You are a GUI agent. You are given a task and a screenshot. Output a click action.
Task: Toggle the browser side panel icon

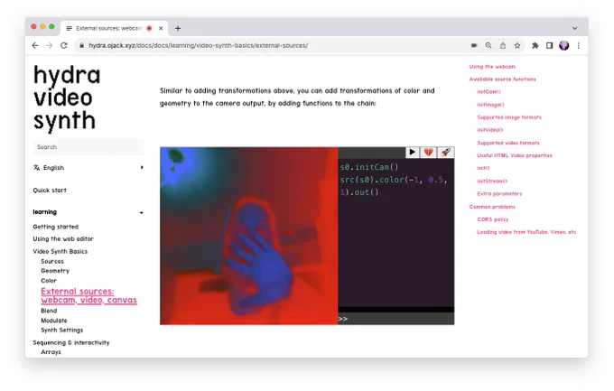[x=549, y=45]
